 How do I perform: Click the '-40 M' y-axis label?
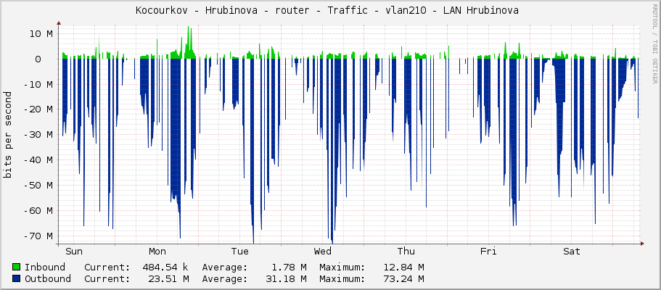(38, 159)
